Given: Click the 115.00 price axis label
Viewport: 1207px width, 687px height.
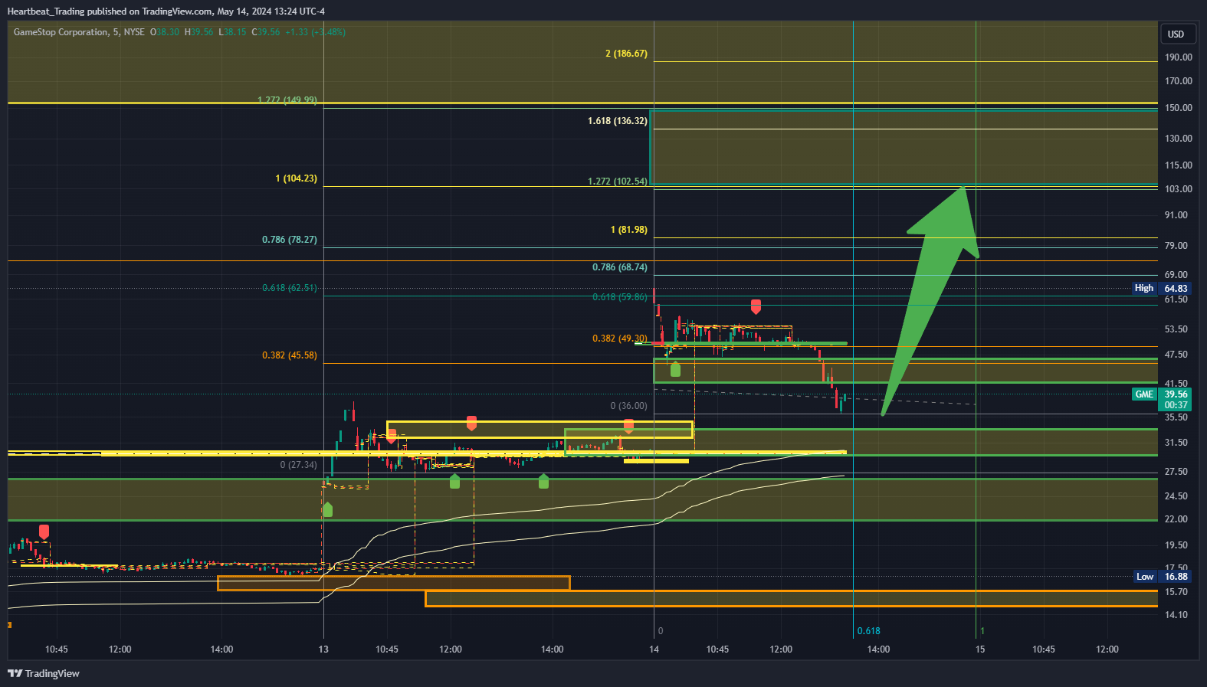Looking at the screenshot, I should pos(1178,165).
